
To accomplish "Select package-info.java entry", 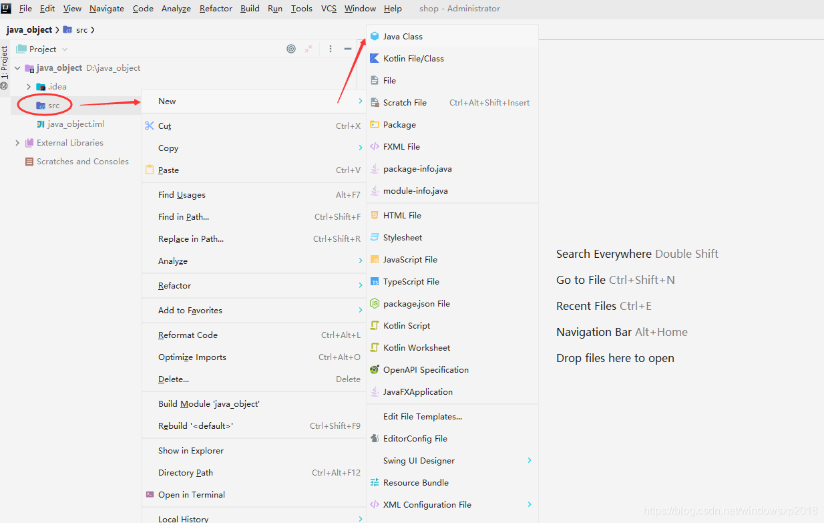I will [x=452, y=169].
